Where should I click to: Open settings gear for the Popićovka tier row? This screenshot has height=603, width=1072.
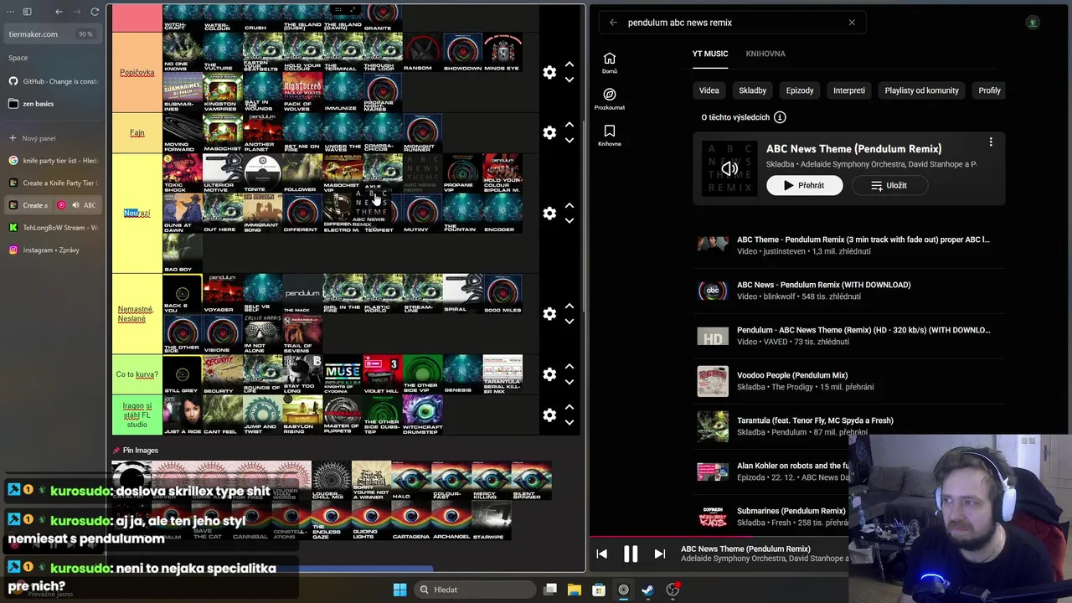click(549, 73)
